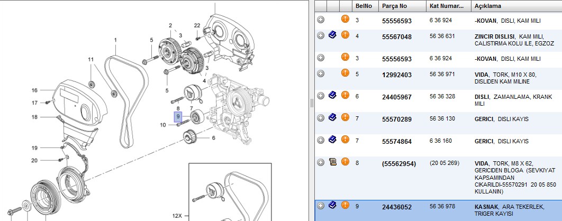The height and width of the screenshot is (221, 562).
Task: Open book icon for part 55574864
Action: tap(333, 140)
